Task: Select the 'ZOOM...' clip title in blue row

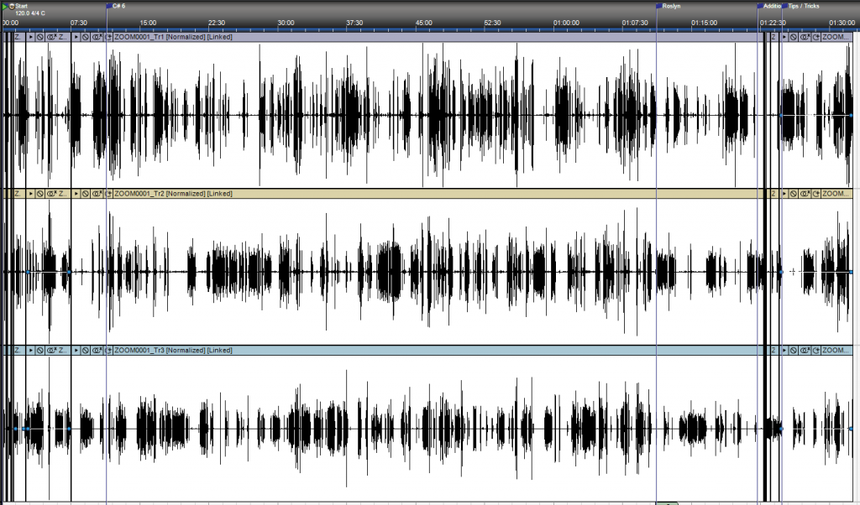Action: pos(836,350)
